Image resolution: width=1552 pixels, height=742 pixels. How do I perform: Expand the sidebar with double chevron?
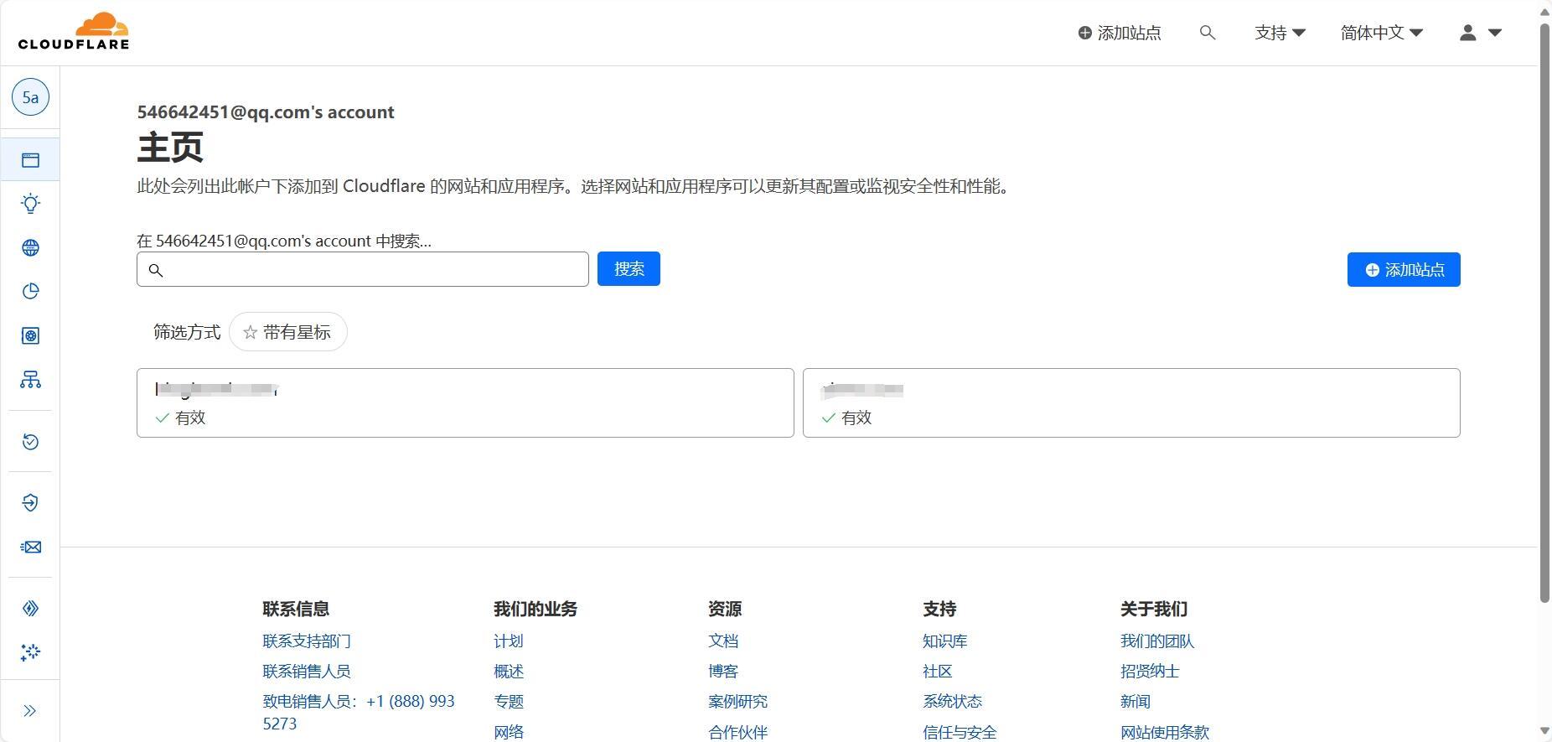30,711
